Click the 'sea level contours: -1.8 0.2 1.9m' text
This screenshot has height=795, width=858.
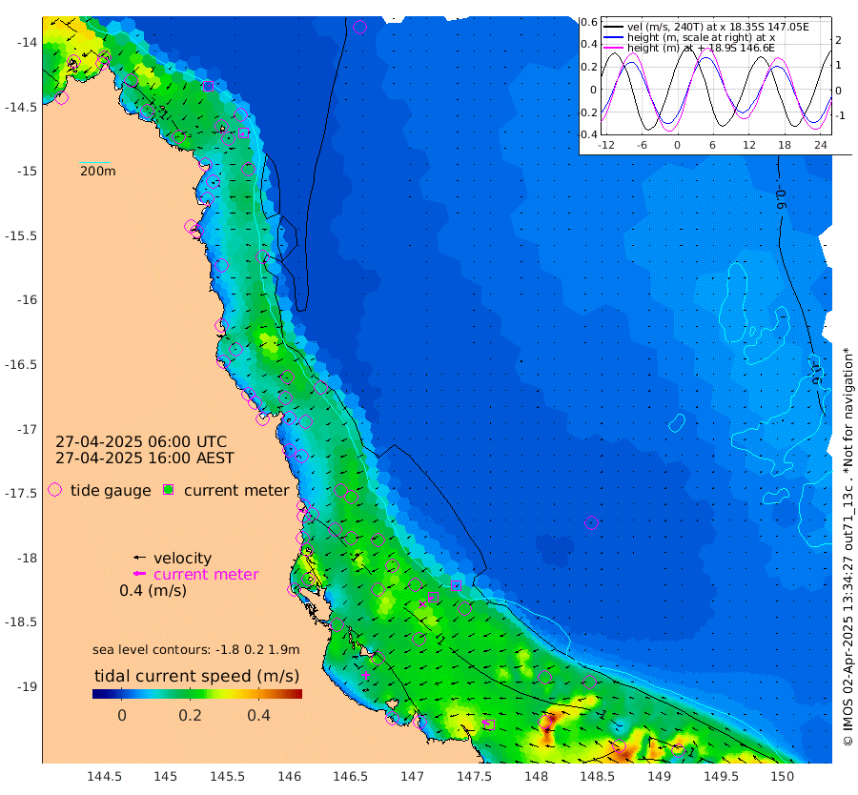(x=195, y=649)
